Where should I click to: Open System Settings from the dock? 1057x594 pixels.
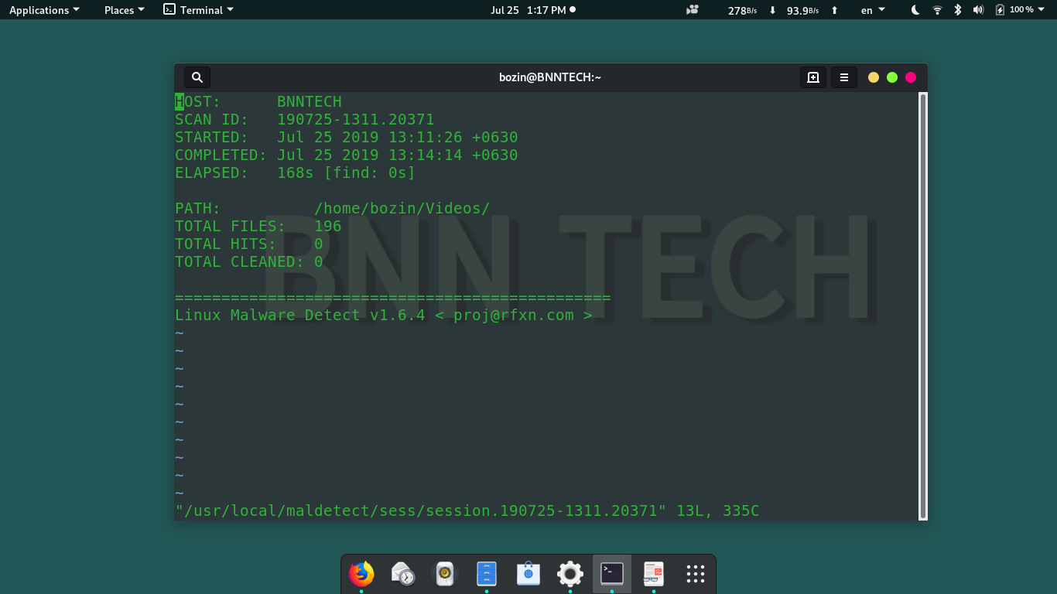pyautogui.click(x=570, y=574)
